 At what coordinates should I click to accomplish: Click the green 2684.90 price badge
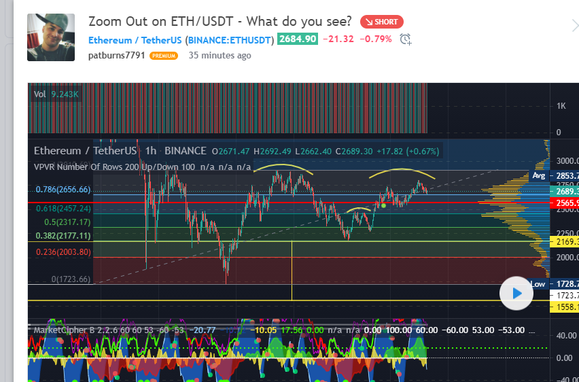297,39
